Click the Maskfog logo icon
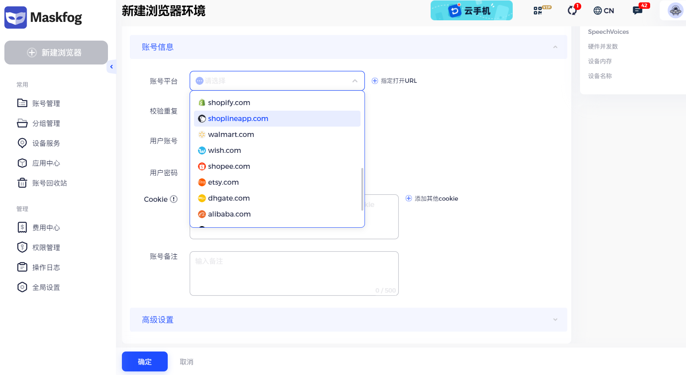Image resolution: width=686 pixels, height=375 pixels. [16, 18]
